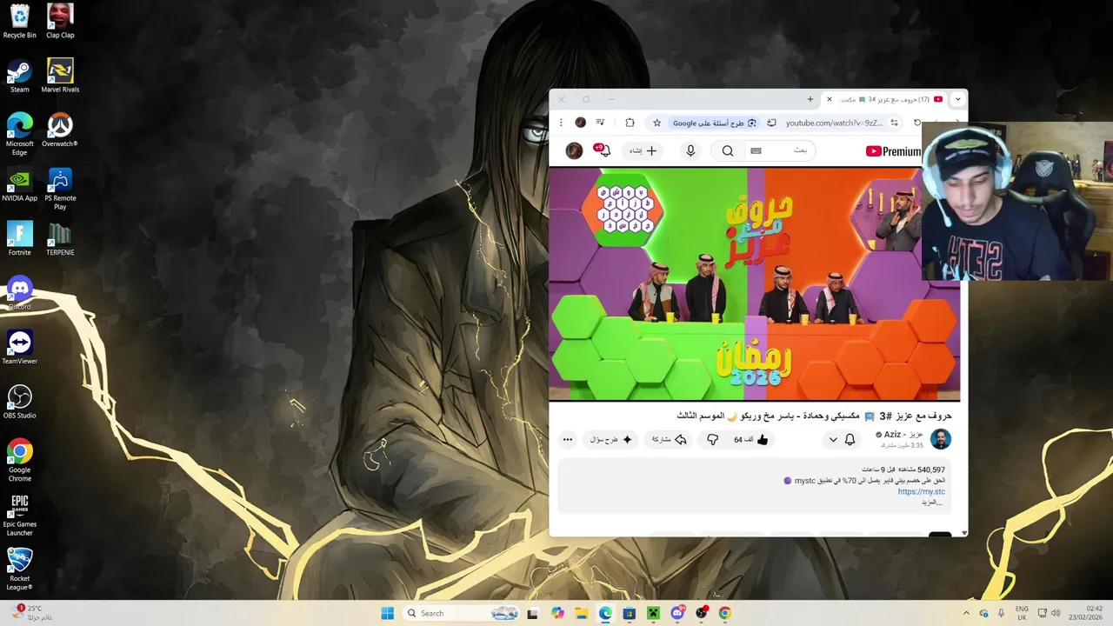Open Chrome profile avatar in toolbar

click(580, 123)
